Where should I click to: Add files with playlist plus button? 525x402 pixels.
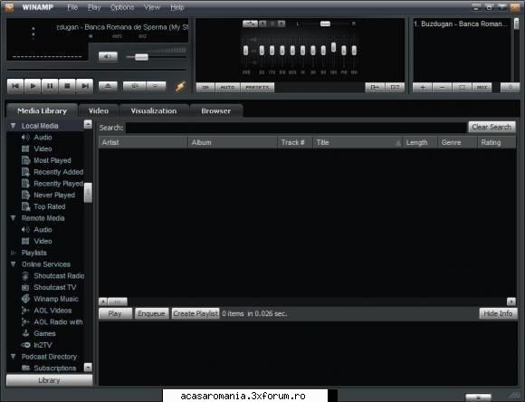click(x=423, y=88)
